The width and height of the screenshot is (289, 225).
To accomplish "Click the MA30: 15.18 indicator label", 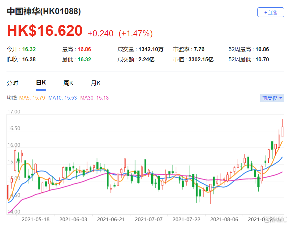I will pyautogui.click(x=94, y=98).
